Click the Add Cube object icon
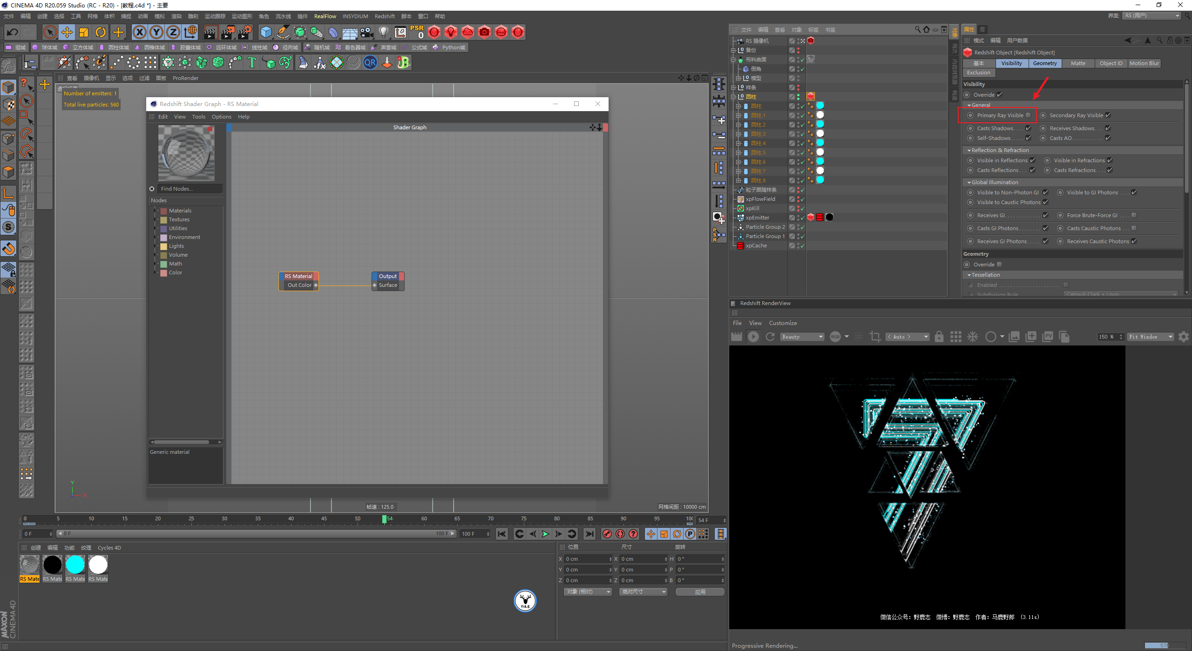The height and width of the screenshot is (651, 1192). pyautogui.click(x=266, y=32)
